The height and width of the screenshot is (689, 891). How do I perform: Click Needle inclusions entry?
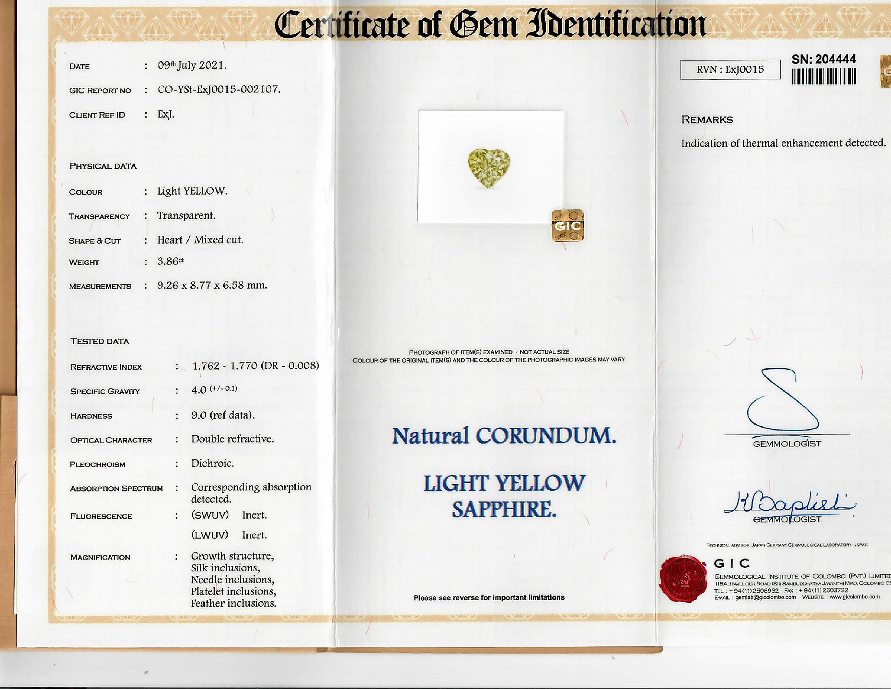click(233, 580)
